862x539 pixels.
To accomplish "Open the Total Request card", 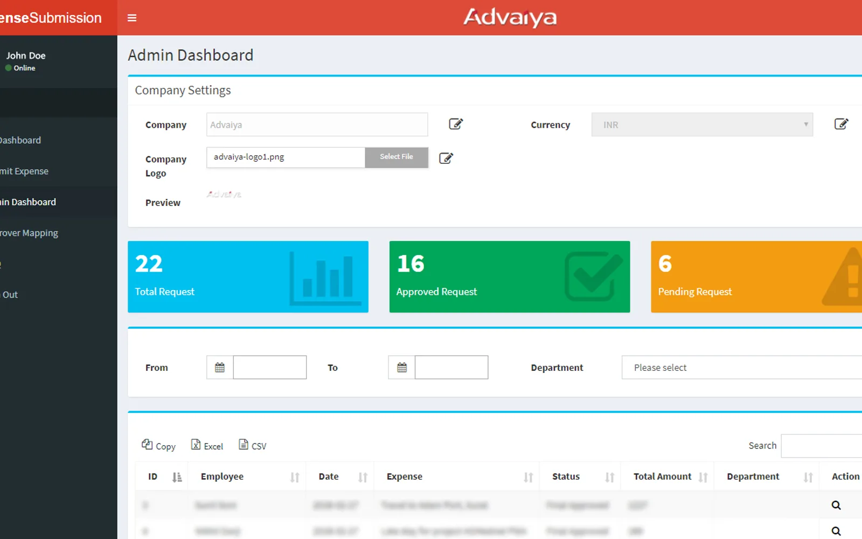I will 248,277.
